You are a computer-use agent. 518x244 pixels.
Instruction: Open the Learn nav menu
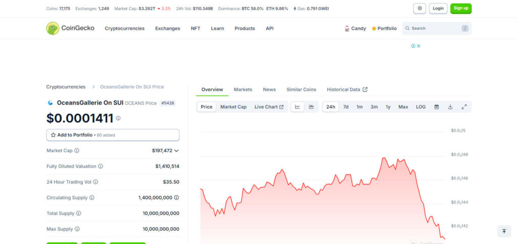click(x=218, y=29)
